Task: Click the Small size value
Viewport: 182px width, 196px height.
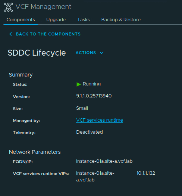Action: click(82, 108)
